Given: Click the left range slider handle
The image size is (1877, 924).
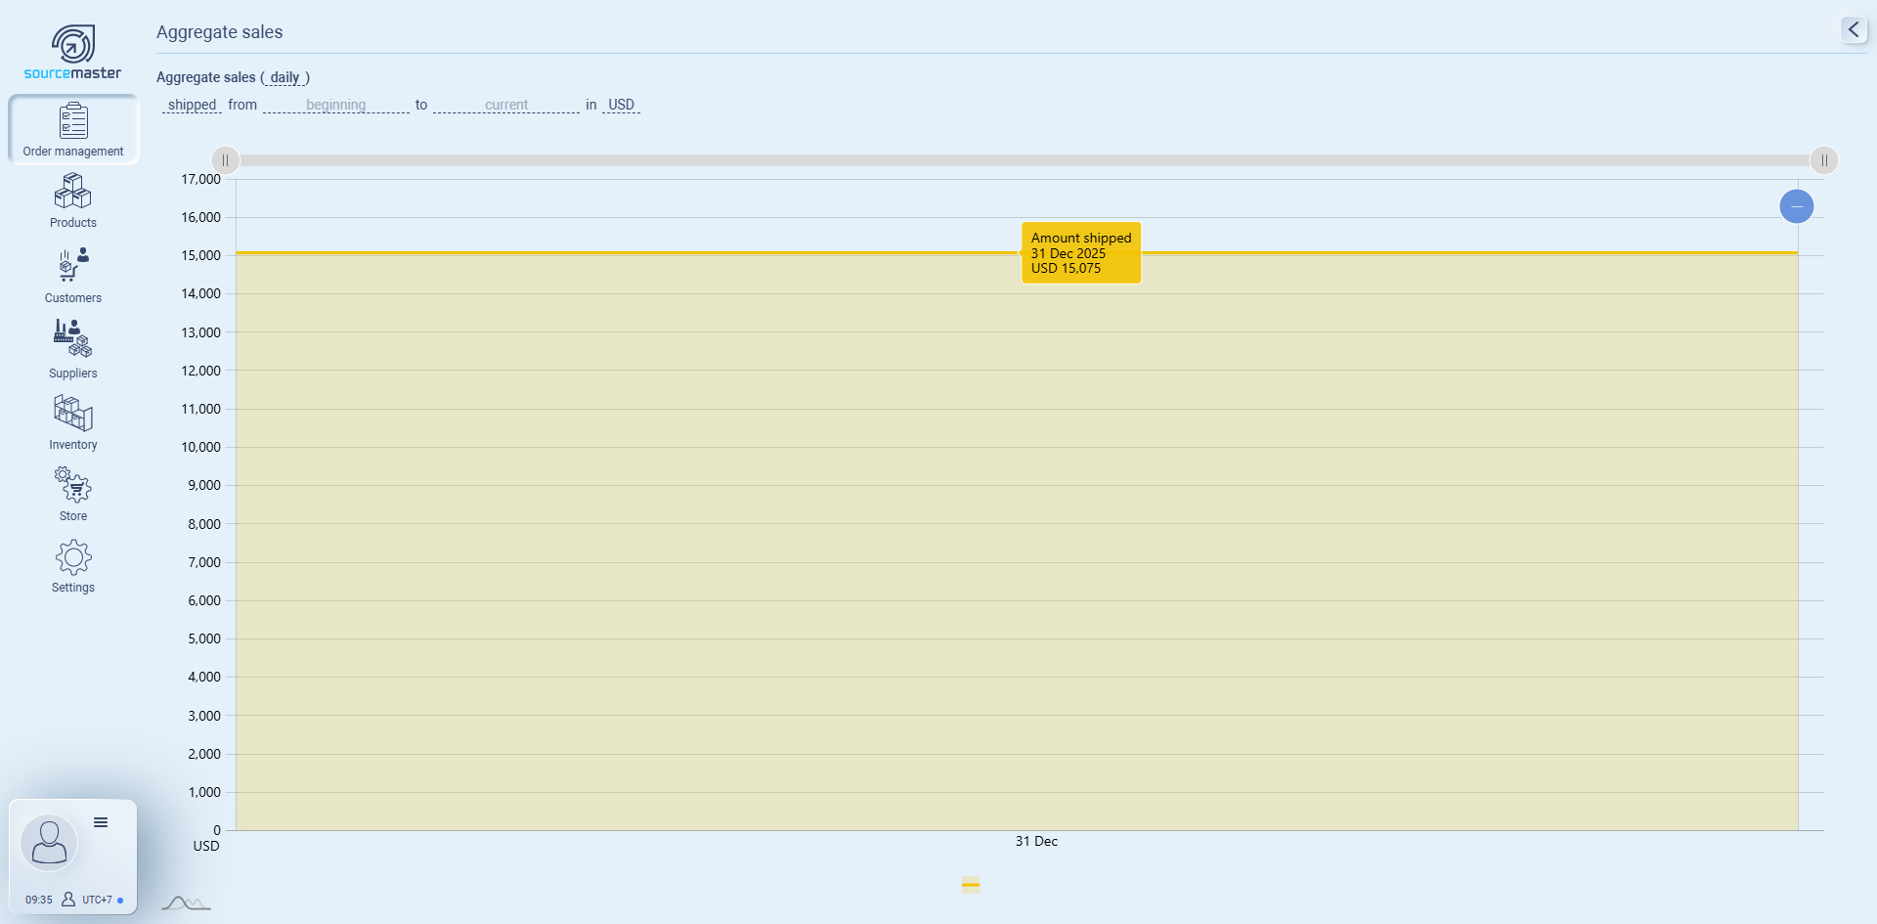Looking at the screenshot, I should coord(226,160).
